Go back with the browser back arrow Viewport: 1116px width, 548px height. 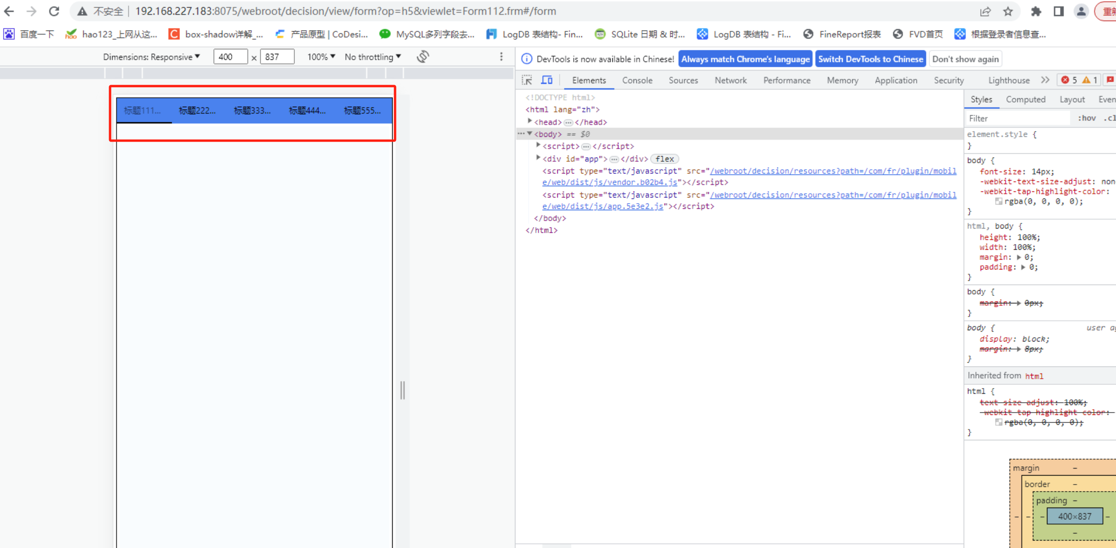(9, 11)
